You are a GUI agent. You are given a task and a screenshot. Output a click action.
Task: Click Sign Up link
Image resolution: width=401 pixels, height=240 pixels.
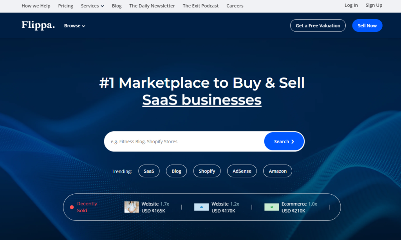[374, 5]
